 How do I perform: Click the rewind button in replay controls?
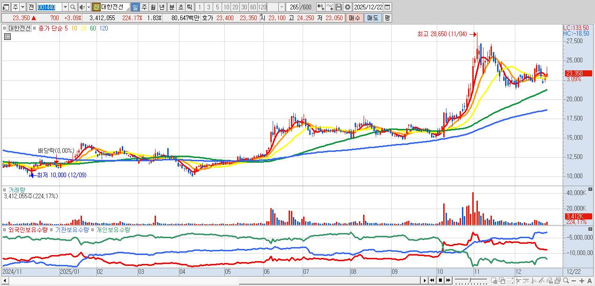(x=432, y=280)
